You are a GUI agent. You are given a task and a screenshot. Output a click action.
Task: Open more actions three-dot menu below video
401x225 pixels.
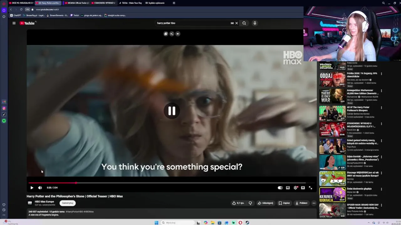pos(314,203)
